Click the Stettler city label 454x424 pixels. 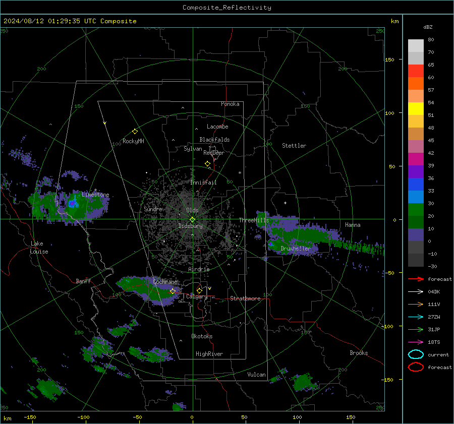[x=294, y=146]
